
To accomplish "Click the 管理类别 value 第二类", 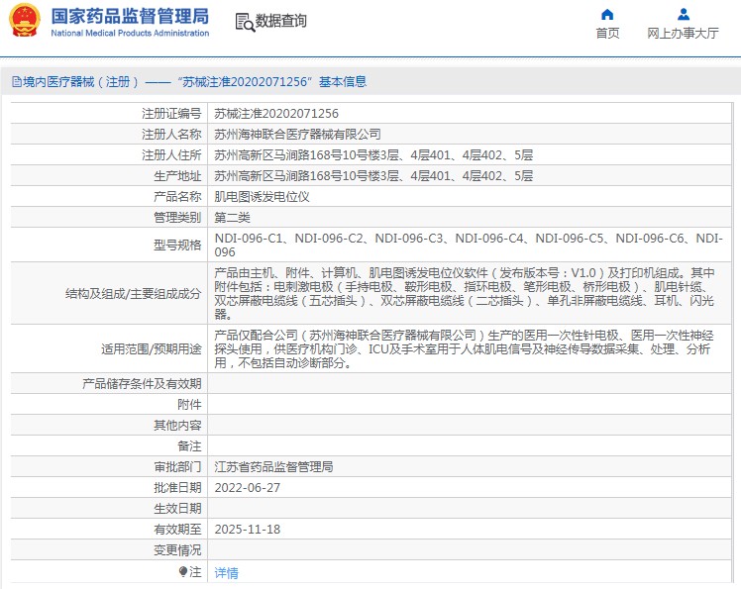I will tap(233, 217).
